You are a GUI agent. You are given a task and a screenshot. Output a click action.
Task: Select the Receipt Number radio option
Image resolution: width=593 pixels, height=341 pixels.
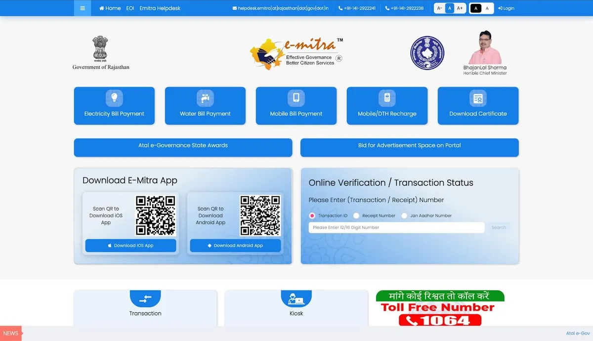point(356,216)
